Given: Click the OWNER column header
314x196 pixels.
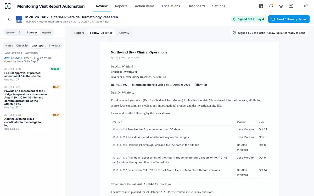Looking at the screenshot, I should coord(242,122).
